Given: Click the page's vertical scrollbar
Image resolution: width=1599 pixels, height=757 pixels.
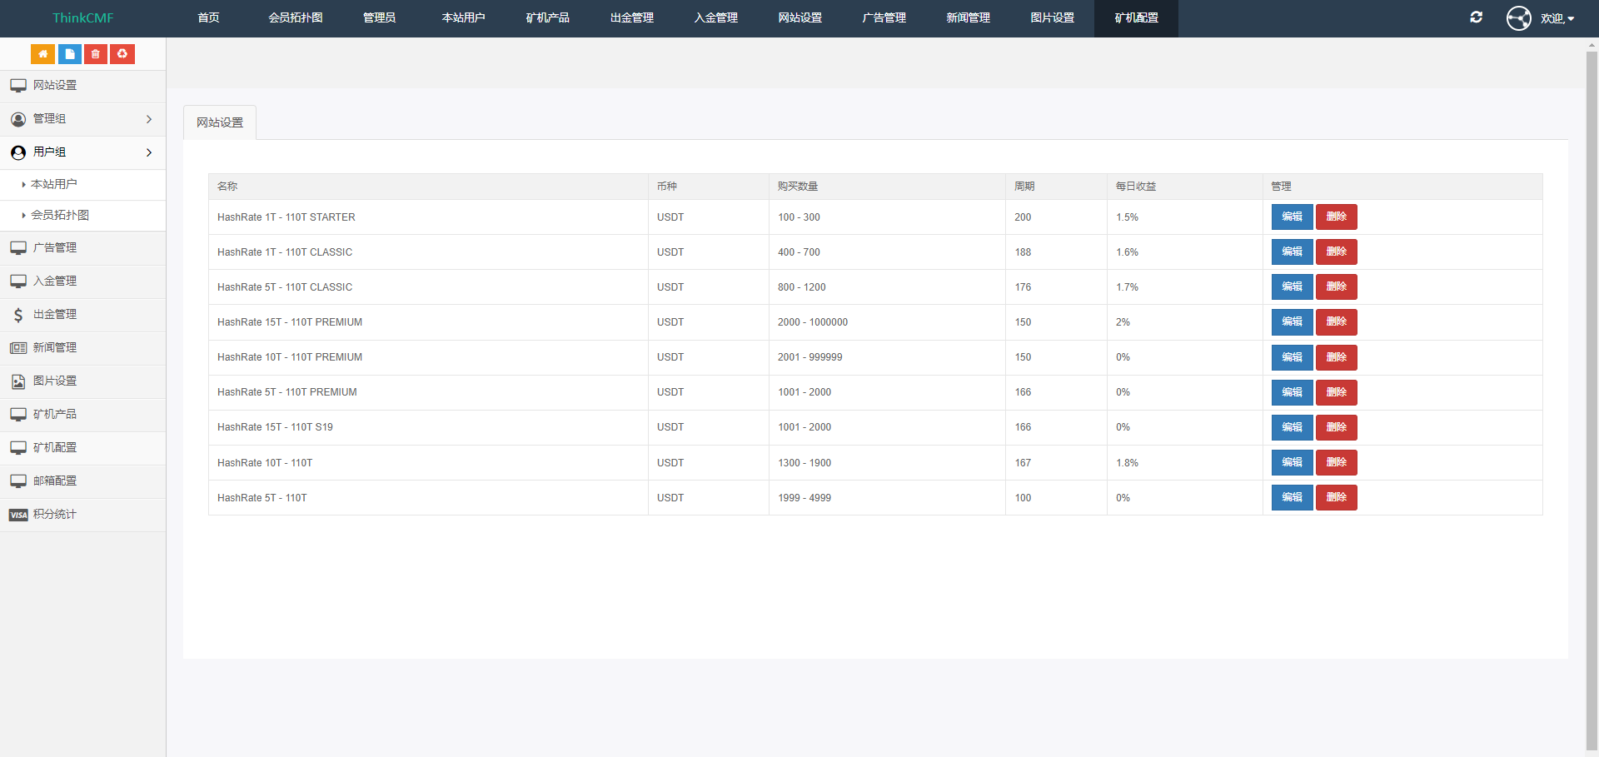Looking at the screenshot, I should 1592,400.
